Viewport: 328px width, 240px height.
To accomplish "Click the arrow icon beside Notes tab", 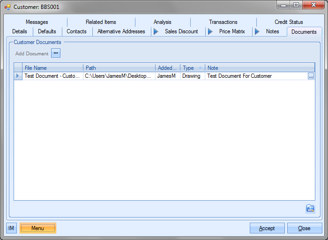I will [x=257, y=31].
